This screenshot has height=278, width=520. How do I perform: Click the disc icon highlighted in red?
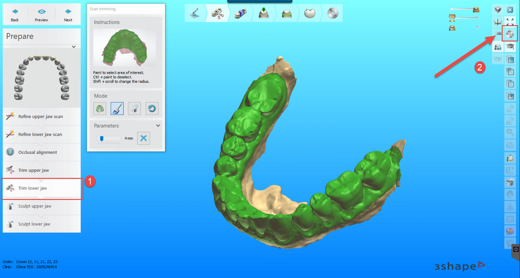[510, 34]
